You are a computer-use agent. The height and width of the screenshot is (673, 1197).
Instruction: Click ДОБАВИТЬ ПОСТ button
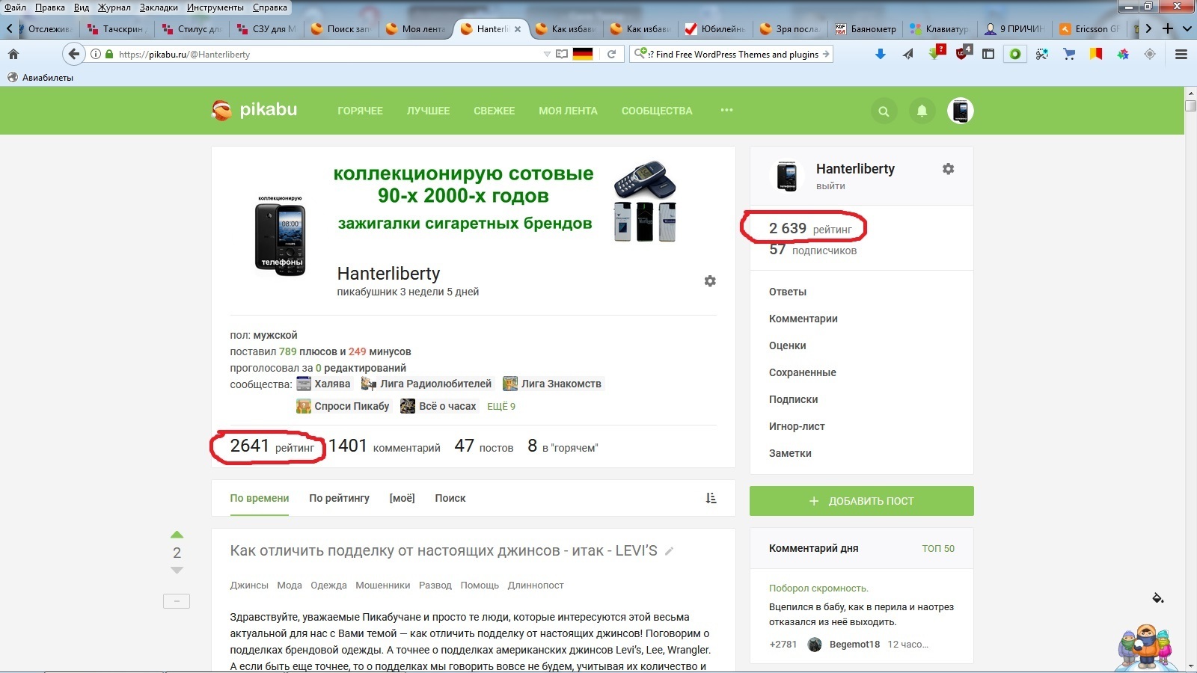(862, 501)
